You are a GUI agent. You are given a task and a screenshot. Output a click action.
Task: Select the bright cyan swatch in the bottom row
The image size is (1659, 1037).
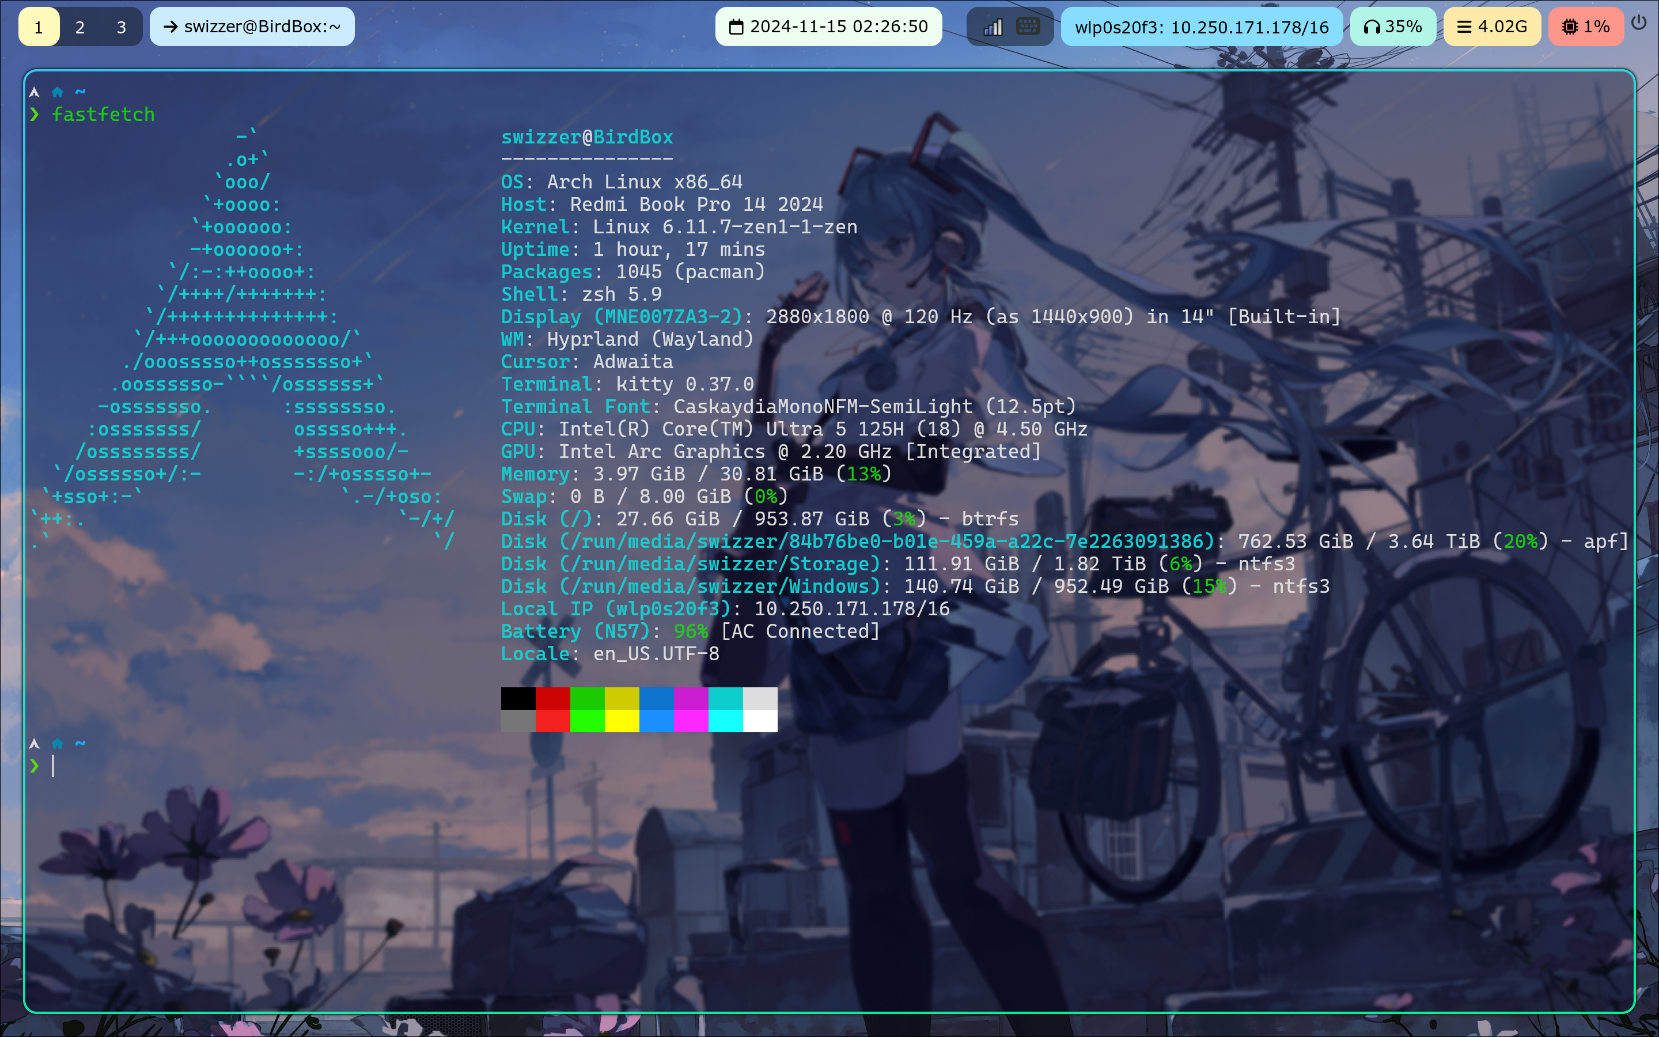coord(726,721)
